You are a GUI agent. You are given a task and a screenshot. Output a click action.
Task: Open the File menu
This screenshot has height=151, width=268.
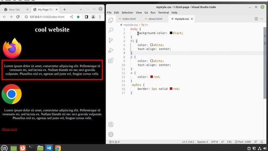click(109, 13)
